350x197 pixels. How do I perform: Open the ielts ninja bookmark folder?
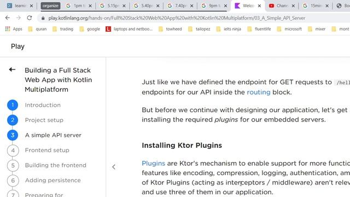tap(229, 29)
